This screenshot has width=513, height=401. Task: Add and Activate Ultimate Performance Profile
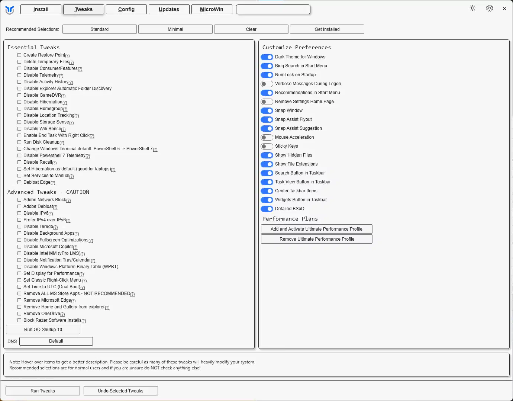[316, 229]
